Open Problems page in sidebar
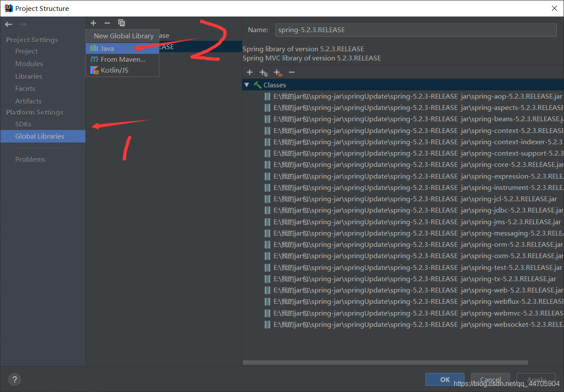The image size is (564, 392). [x=30, y=159]
